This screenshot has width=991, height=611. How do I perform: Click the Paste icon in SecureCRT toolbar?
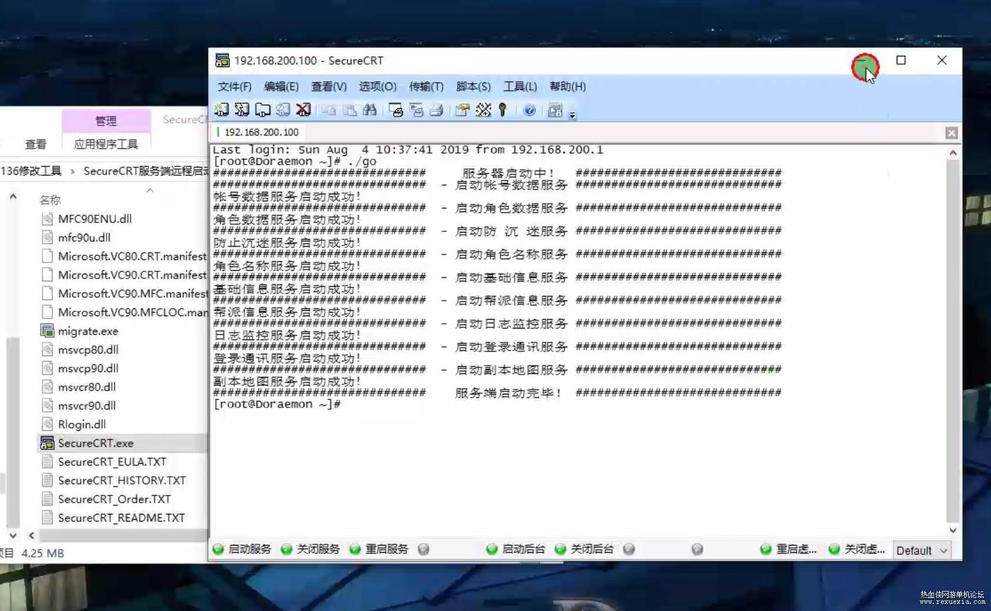click(350, 110)
